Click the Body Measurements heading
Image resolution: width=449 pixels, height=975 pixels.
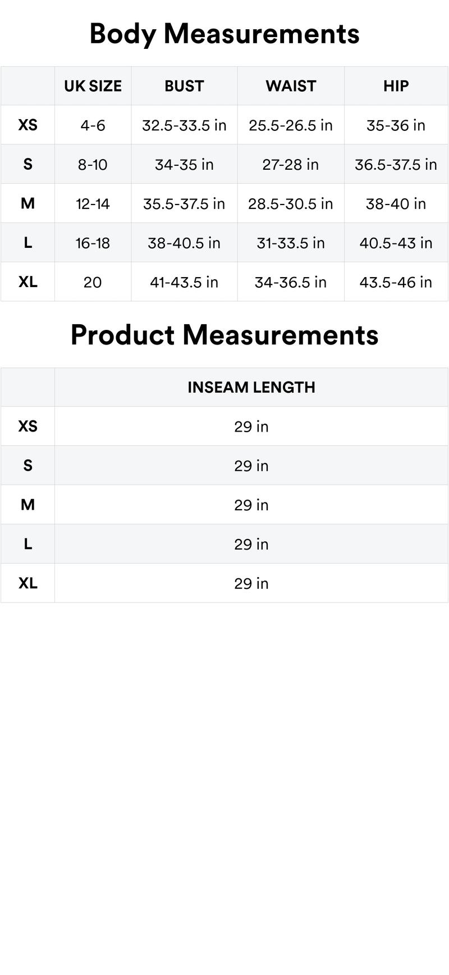point(224,34)
